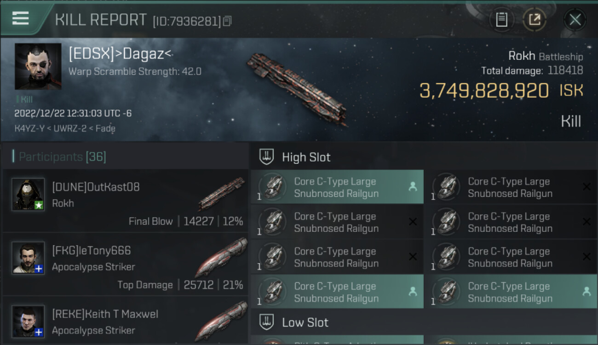Viewport: 598px width, 345px height.
Task: Select first highlighted Snubnosed Railgun module
Action: coord(336,187)
